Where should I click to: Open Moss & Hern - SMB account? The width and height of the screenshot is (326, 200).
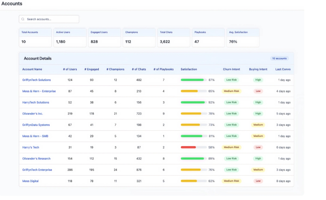(x=35, y=136)
